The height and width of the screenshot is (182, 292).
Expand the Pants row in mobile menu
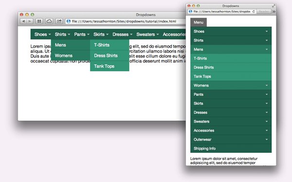tap(231, 94)
